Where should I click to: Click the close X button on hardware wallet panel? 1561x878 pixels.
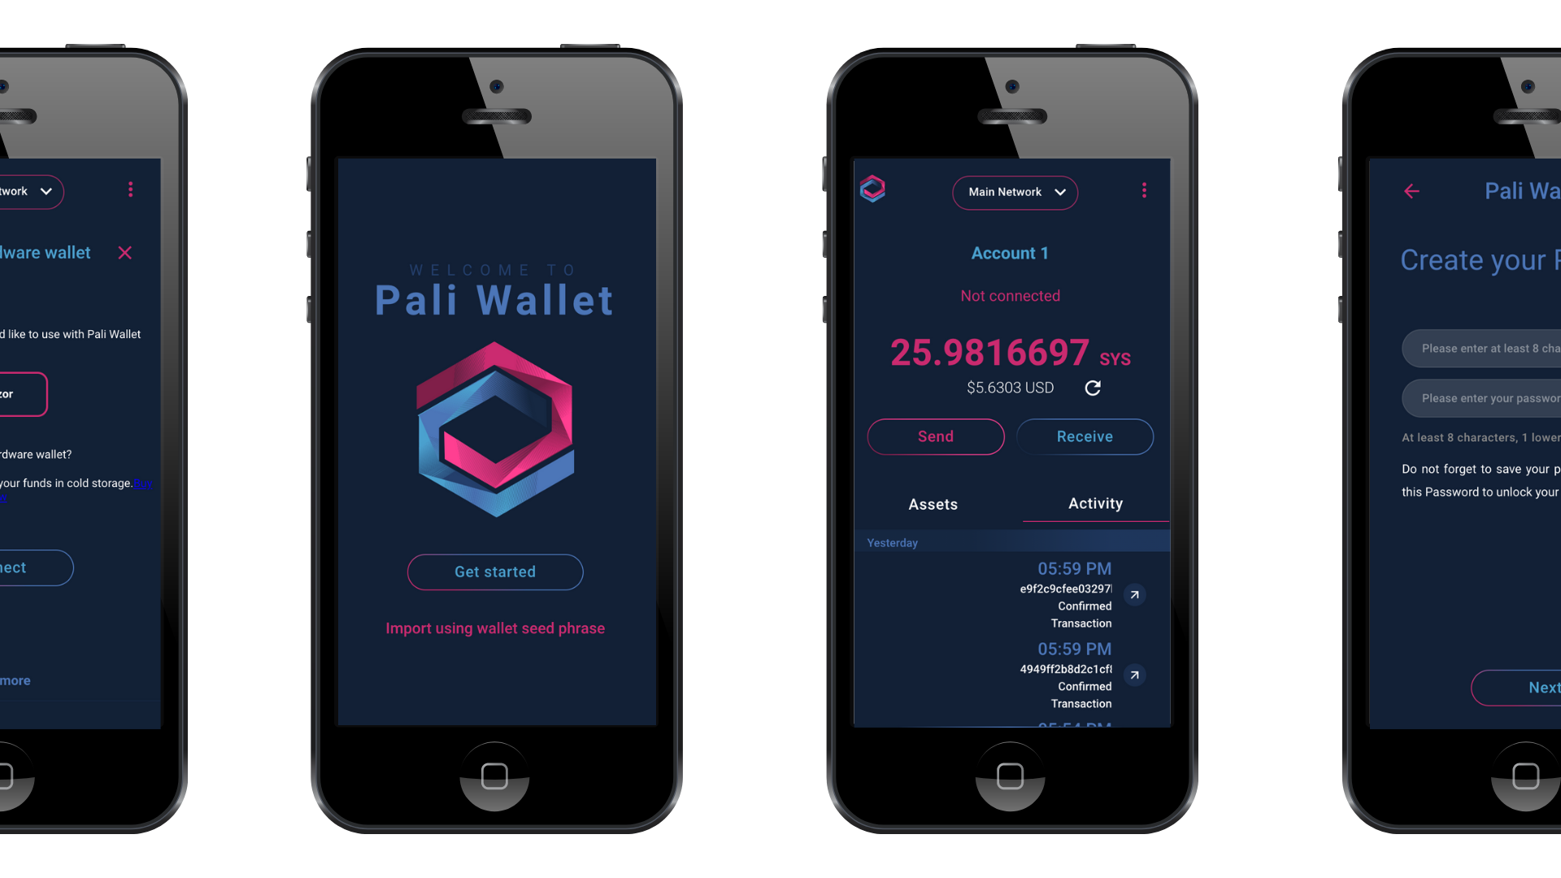pos(127,252)
